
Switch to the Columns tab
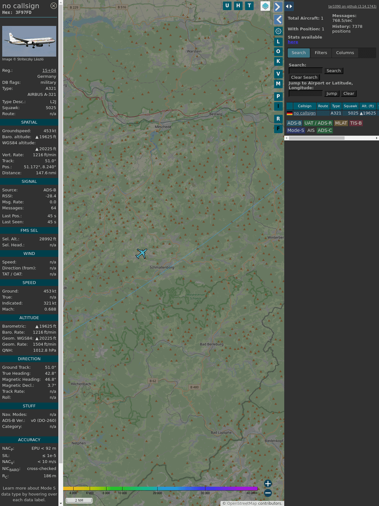[345, 53]
